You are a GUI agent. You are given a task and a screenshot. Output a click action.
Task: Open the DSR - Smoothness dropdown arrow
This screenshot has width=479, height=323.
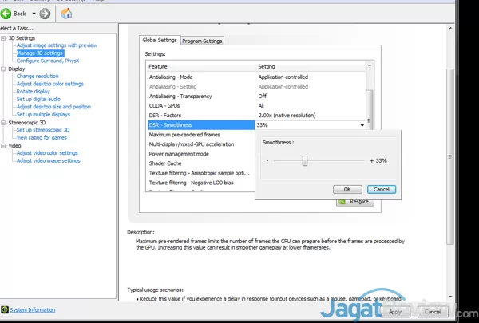pos(362,125)
